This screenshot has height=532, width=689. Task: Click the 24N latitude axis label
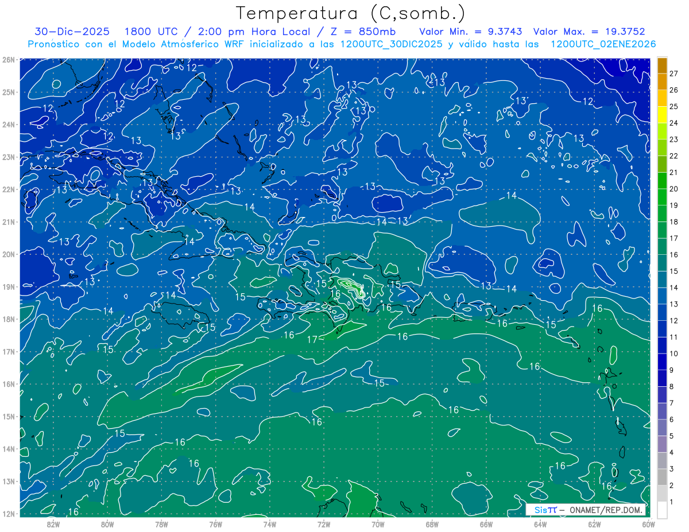click(9, 125)
